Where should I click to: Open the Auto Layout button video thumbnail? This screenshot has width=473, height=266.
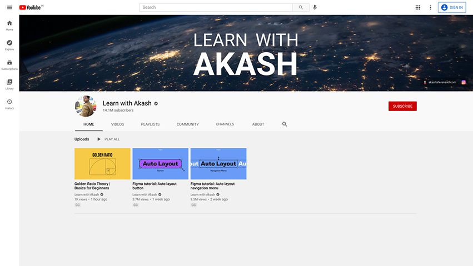(160, 164)
